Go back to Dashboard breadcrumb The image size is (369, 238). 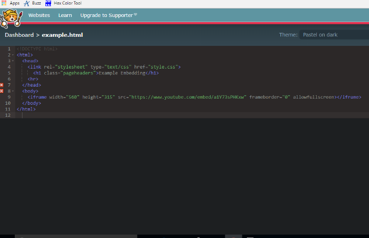[19, 35]
